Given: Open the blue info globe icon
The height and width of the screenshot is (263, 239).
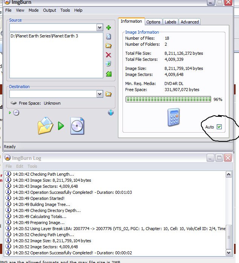Looking at the screenshot, I should click(111, 113).
